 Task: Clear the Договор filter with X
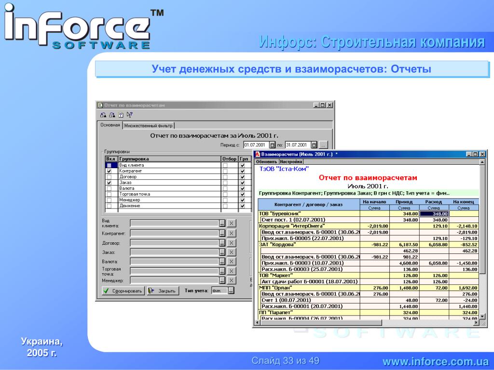pyautogui.click(x=231, y=243)
